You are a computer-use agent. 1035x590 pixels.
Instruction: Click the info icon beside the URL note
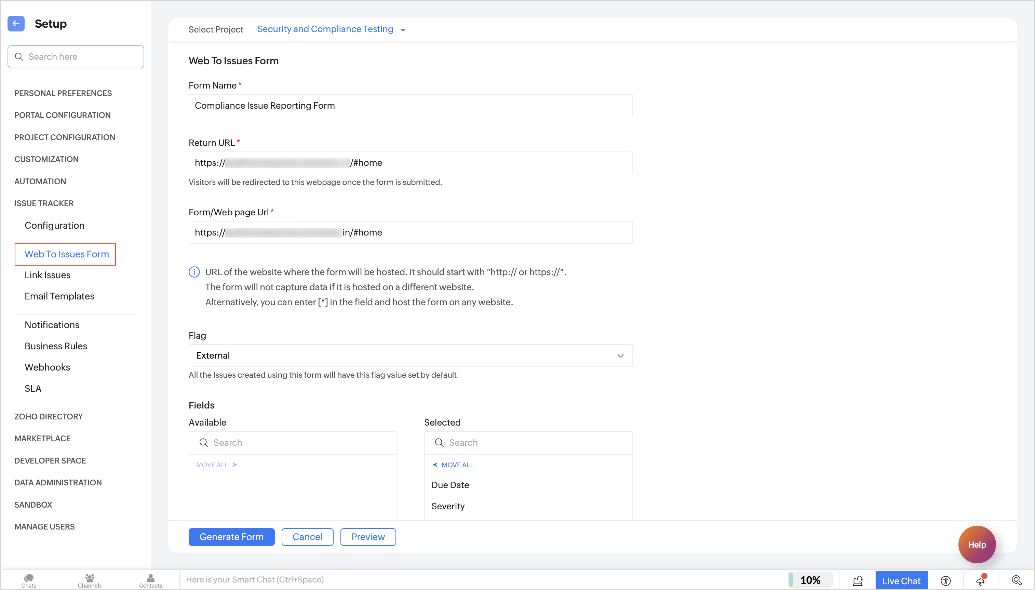(194, 272)
